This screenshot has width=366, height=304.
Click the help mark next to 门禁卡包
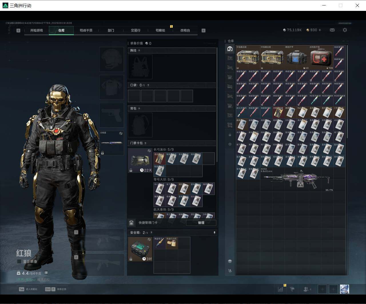coord(145,143)
